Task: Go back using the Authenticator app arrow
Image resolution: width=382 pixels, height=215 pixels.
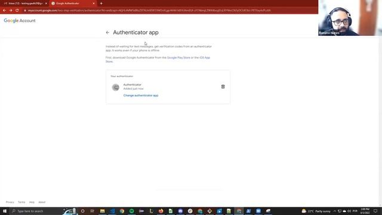Action: [x=107, y=32]
